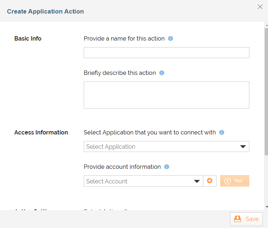This screenshot has width=268, height=228.
Task: Click the lightning bolt icon in Test button
Action: (x=227, y=181)
